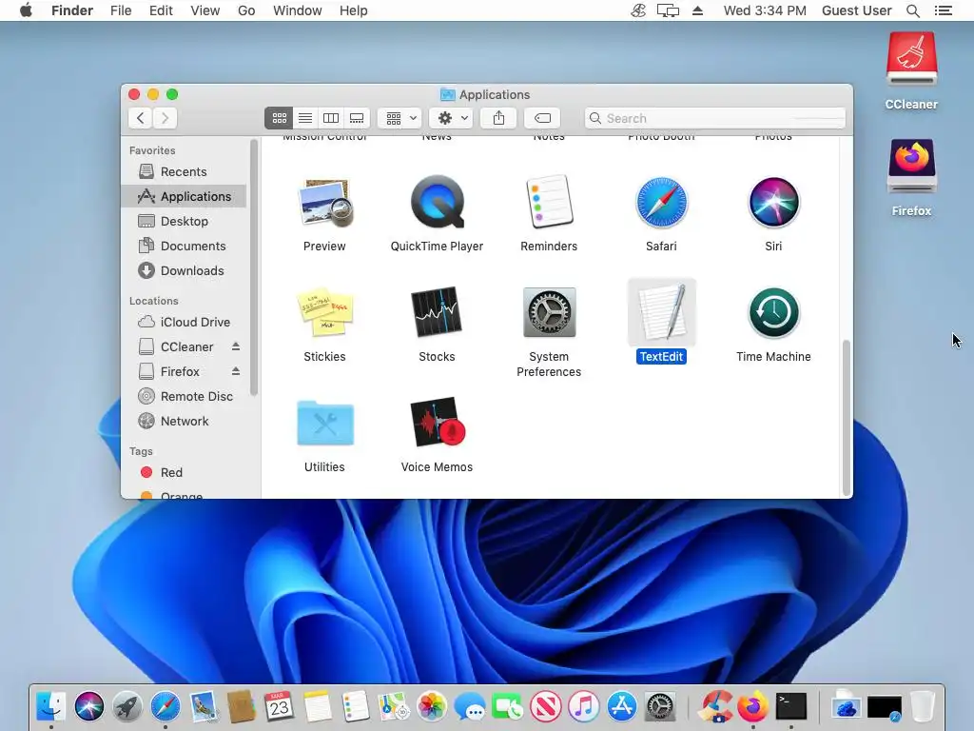Launch Safari from the Applications window
This screenshot has width=974, height=731.
[661, 203]
